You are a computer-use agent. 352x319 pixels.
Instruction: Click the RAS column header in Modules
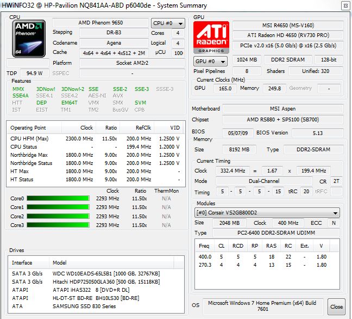tap(272, 246)
